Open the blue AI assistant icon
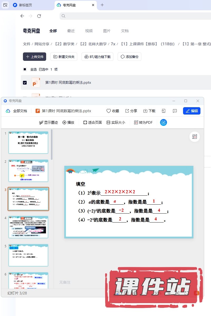This screenshot has height=316, width=211. (164, 122)
